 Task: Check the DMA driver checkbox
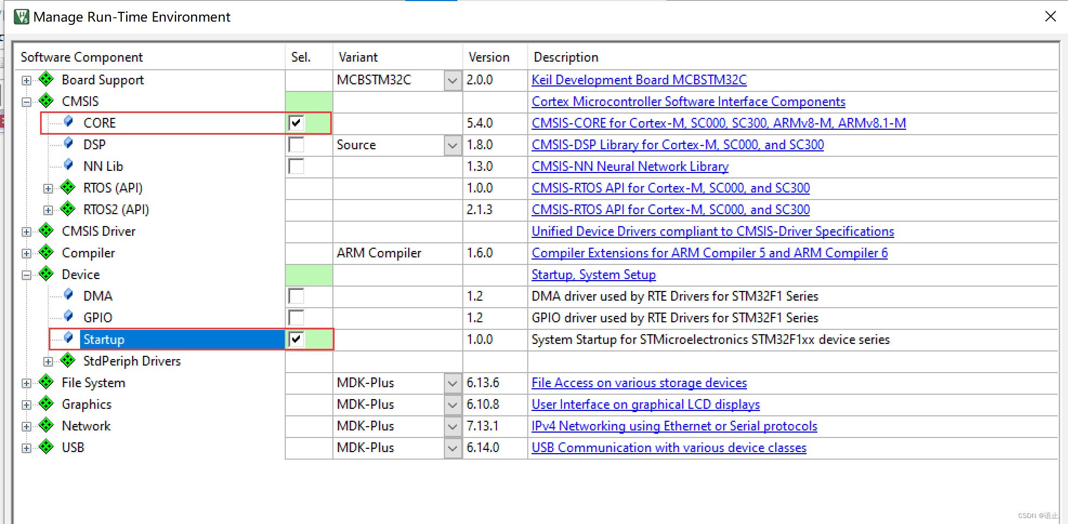[x=296, y=296]
